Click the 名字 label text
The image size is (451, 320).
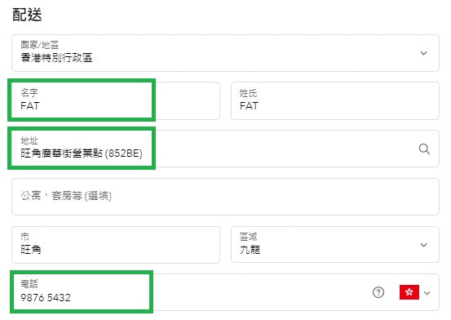coord(29,93)
